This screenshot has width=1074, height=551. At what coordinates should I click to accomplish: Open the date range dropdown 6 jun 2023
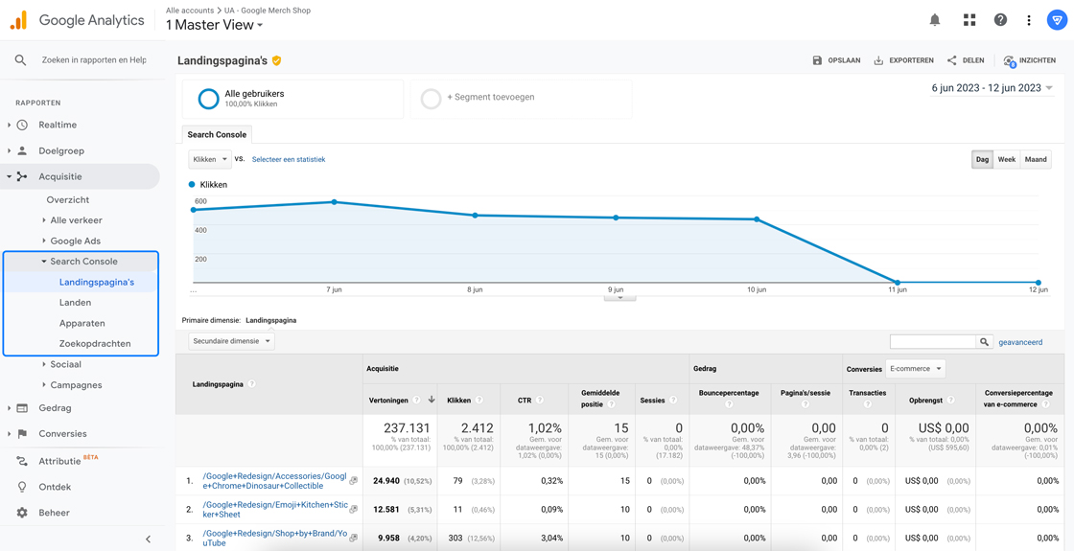tap(992, 87)
